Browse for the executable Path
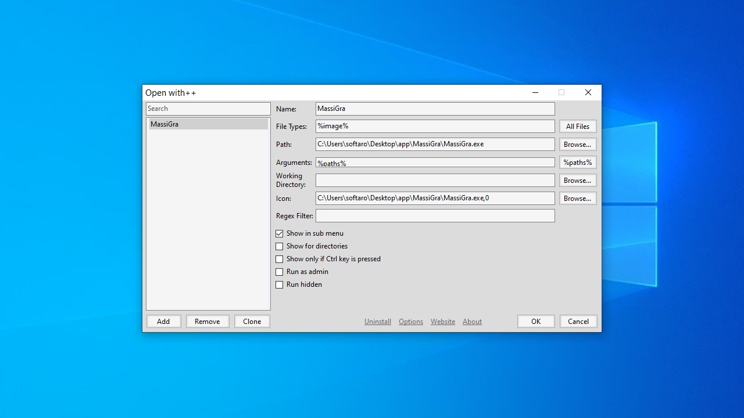The image size is (744, 418). point(578,144)
